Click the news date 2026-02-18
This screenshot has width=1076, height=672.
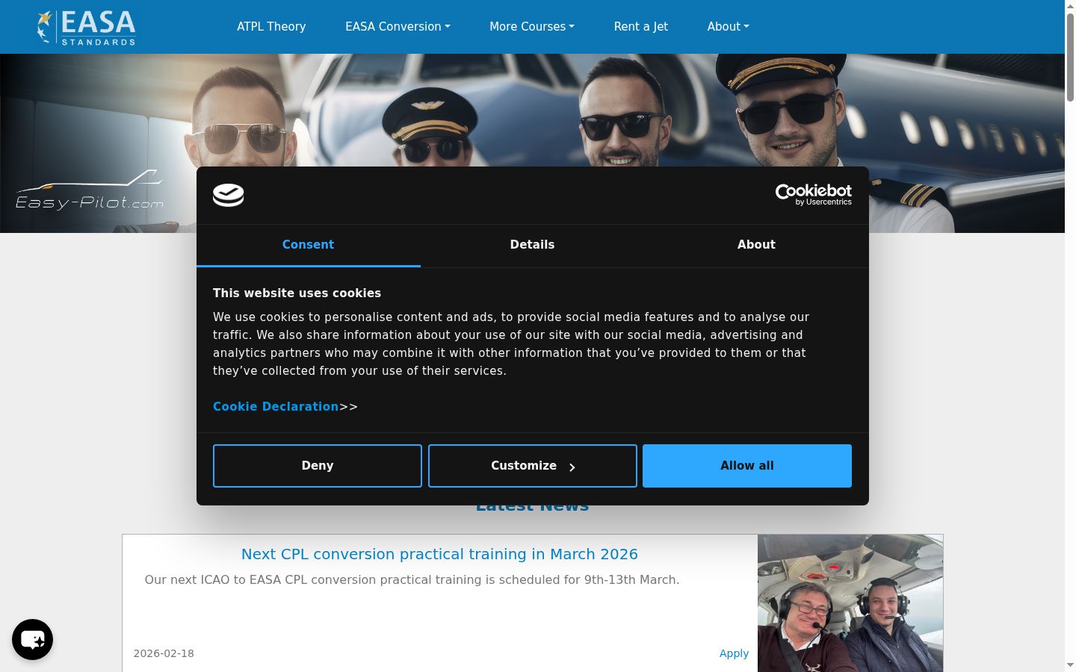point(164,653)
